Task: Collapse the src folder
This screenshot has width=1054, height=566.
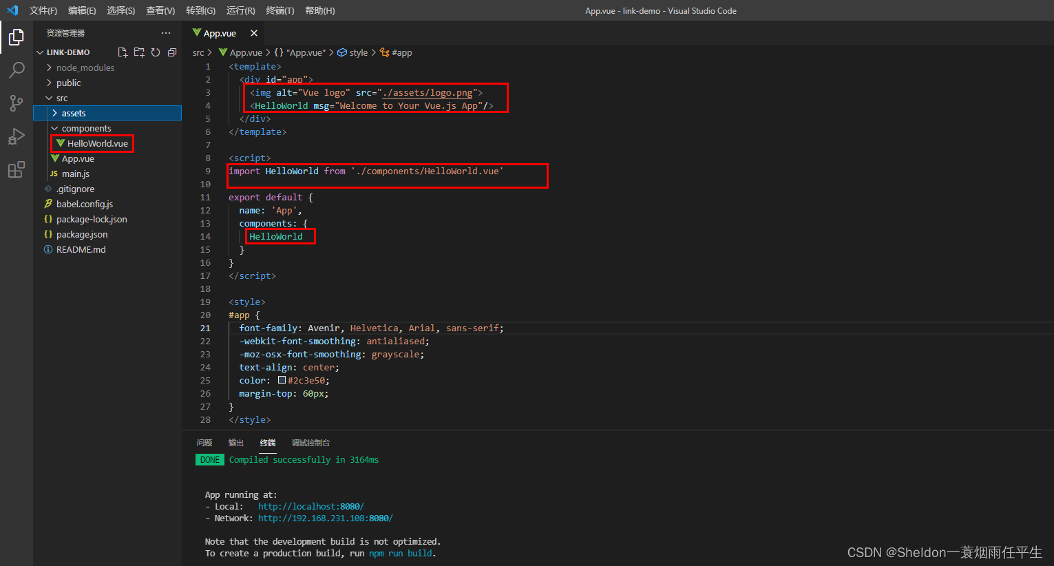Action: coord(49,98)
